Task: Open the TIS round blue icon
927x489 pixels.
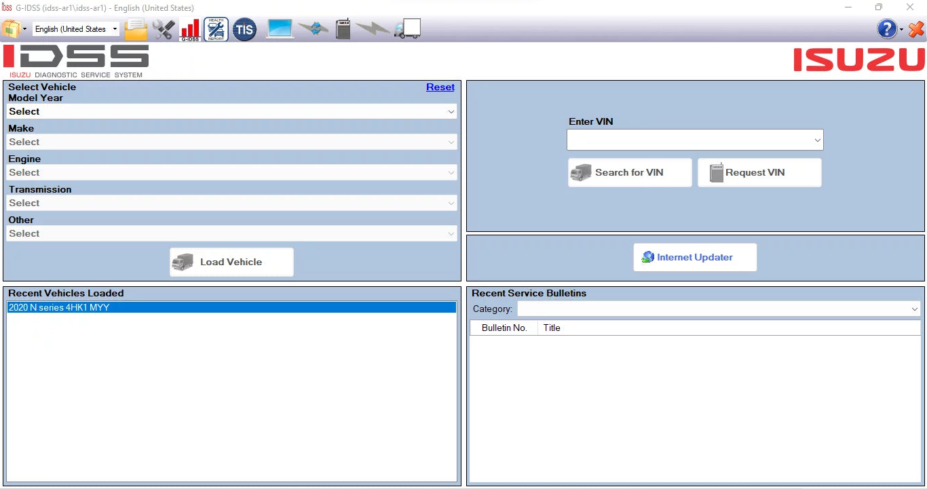Action: [244, 29]
